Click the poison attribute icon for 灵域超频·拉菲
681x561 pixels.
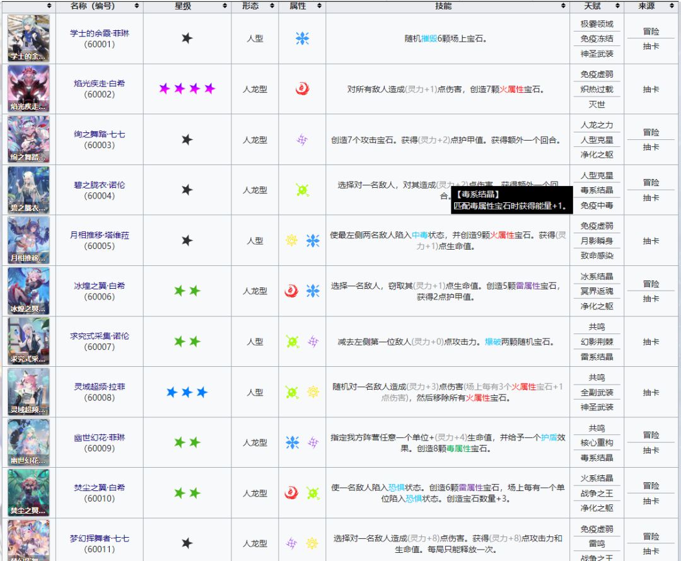point(293,392)
